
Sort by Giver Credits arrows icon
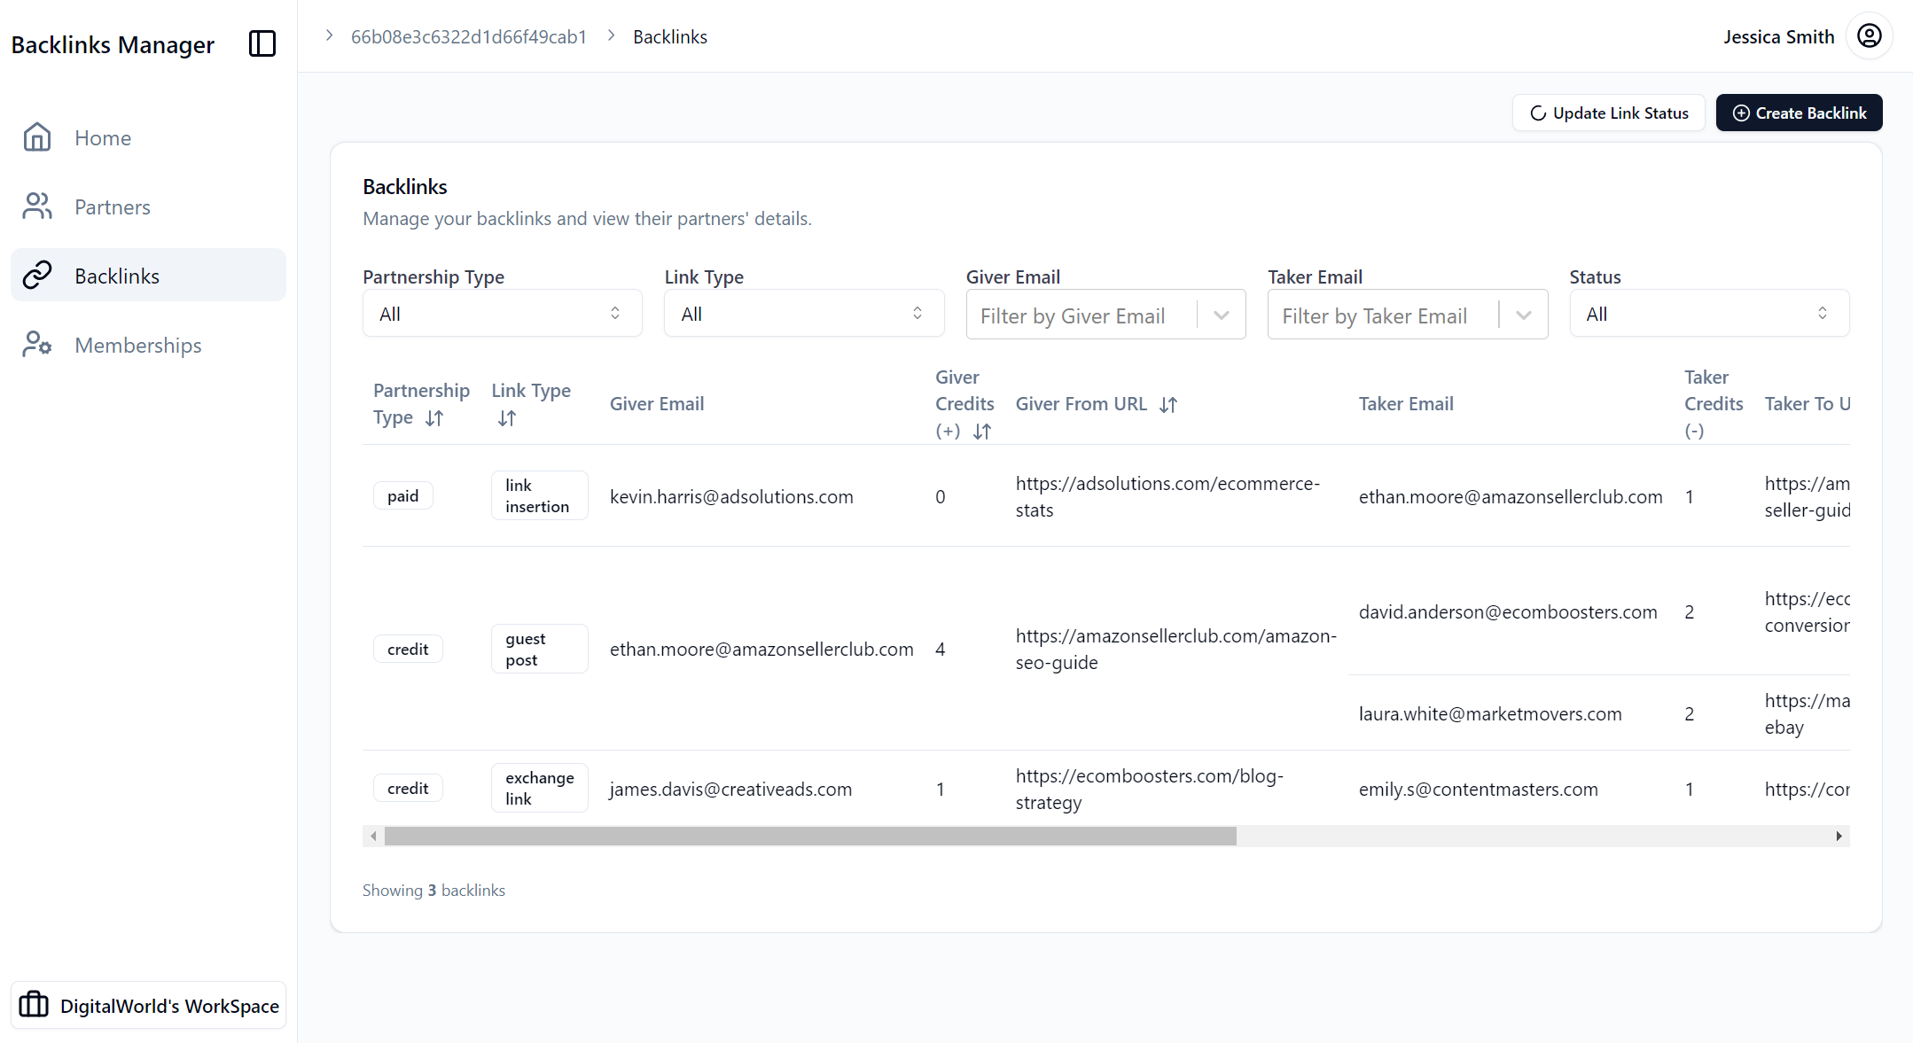[x=981, y=432]
